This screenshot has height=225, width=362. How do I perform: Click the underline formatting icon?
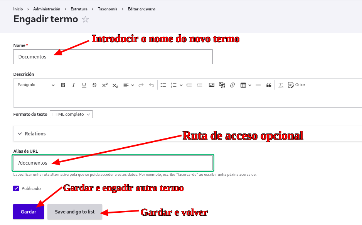(84, 85)
